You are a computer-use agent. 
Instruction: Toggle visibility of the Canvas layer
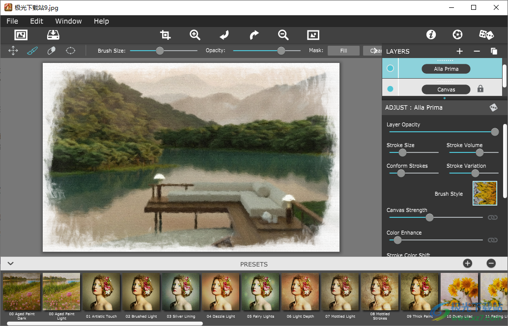390,89
